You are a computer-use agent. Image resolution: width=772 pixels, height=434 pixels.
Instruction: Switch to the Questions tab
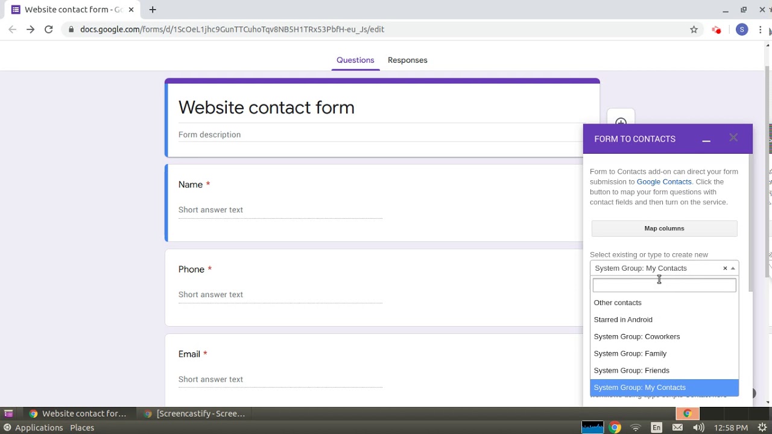(x=355, y=60)
